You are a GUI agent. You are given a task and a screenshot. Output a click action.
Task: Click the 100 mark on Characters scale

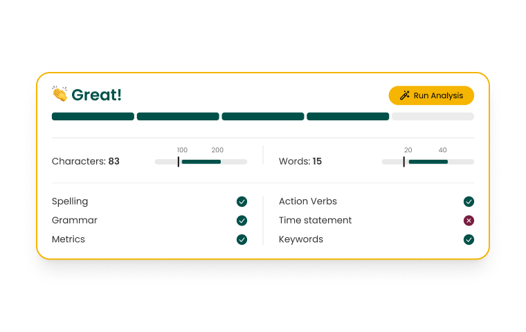tap(182, 150)
